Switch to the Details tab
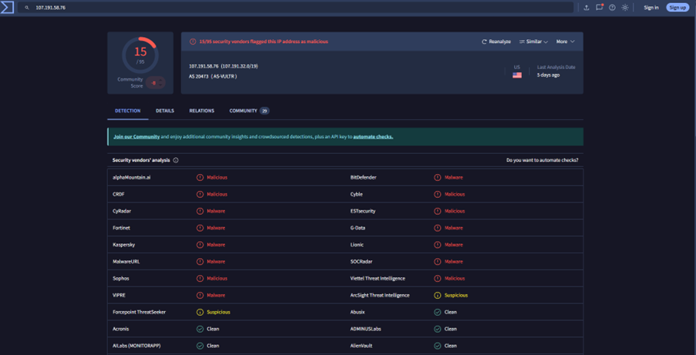Viewport: 696px width, 355px height. coord(165,111)
